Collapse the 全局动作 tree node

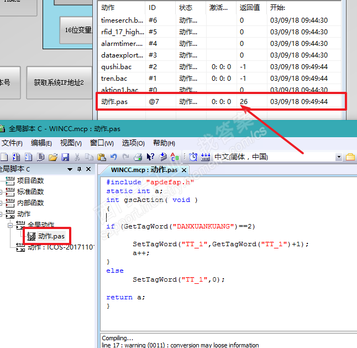pyautogui.click(x=10, y=225)
